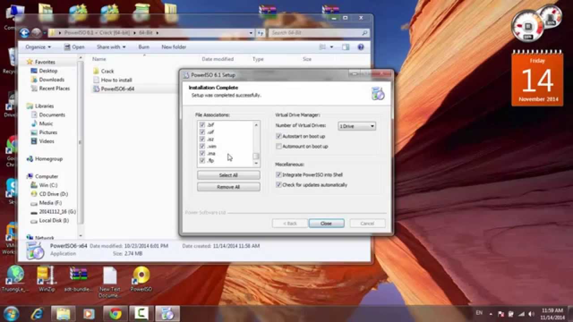Click Explorer's Forward navigation arrow

(36, 33)
